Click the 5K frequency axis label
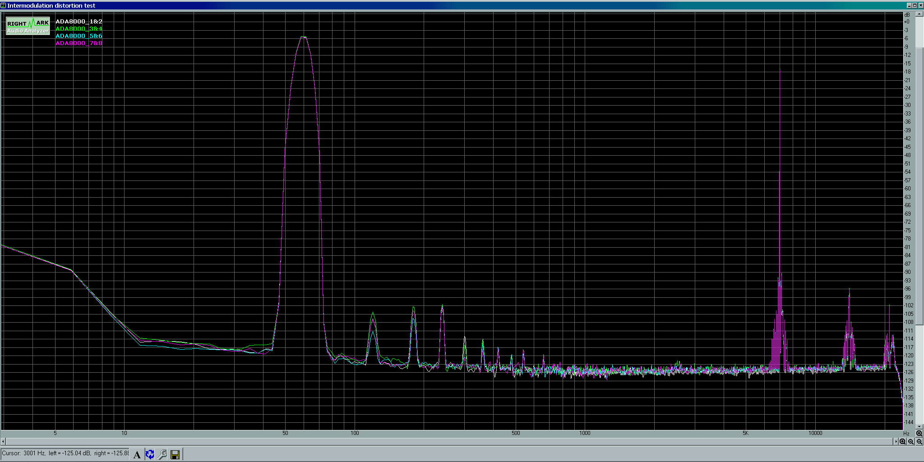This screenshot has height=462, width=924. (x=745, y=433)
